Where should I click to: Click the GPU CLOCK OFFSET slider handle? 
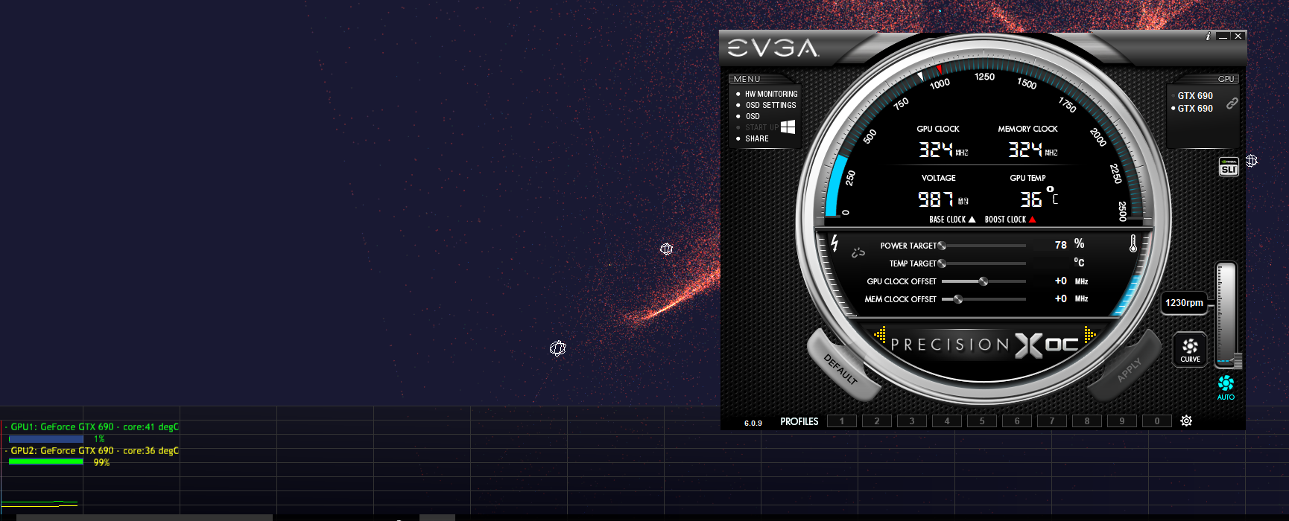pos(984,281)
